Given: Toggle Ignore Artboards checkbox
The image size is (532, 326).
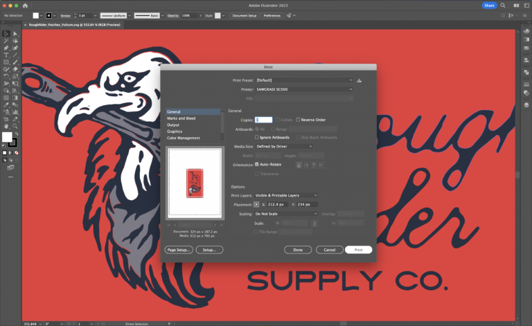Looking at the screenshot, I should [x=257, y=137].
